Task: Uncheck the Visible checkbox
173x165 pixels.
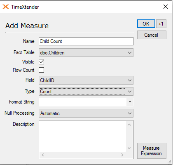Action: 41,62
